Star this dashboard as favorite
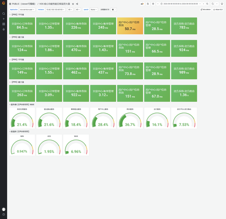The height and width of the screenshot is (219, 226). [x=73, y=4]
